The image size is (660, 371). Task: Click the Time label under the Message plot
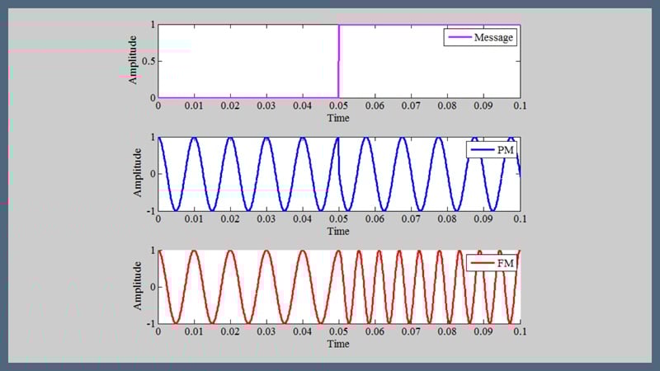click(338, 119)
